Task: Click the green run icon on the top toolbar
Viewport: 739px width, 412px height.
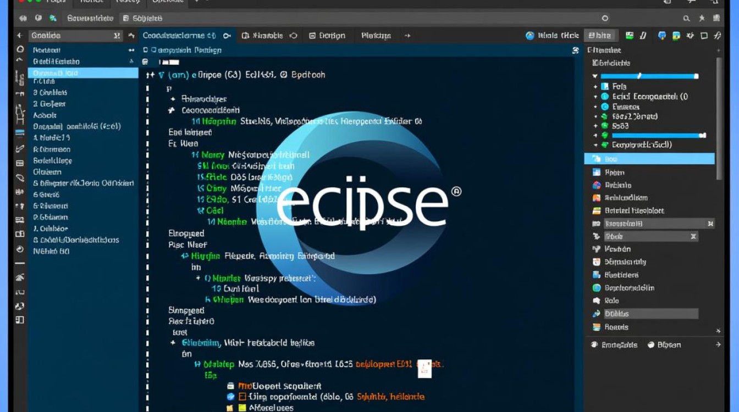Action: [x=628, y=36]
